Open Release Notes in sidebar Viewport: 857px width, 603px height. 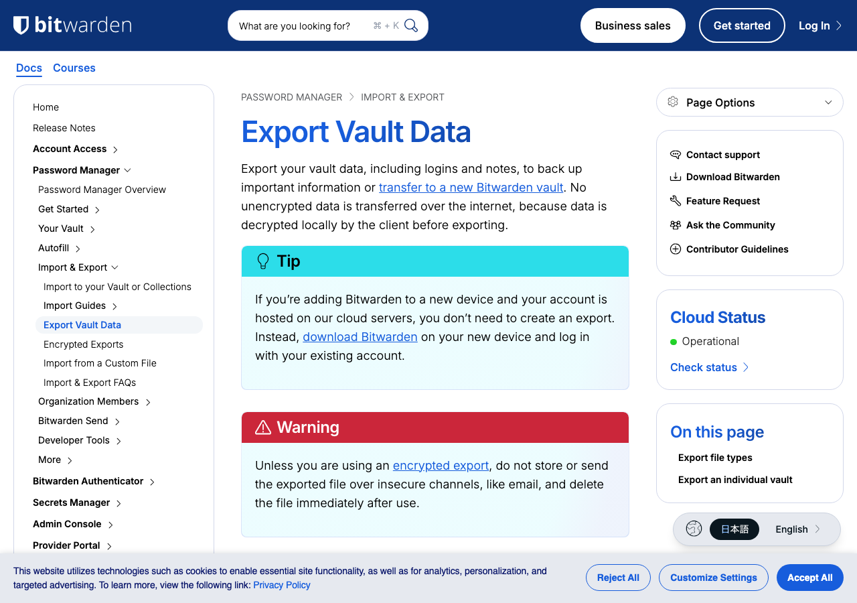point(64,128)
